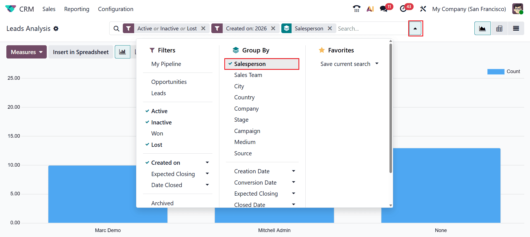Screen dimensions: 530x237
Task: Toggle the Salesperson group by option
Action: [x=262, y=64]
